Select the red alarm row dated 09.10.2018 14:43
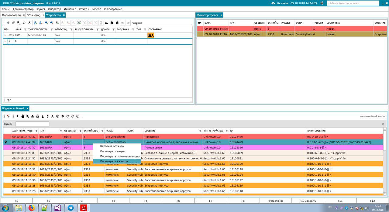 tap(292, 29)
